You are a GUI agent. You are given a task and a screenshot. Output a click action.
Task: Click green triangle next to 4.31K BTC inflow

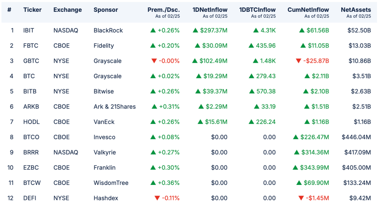(256, 30)
